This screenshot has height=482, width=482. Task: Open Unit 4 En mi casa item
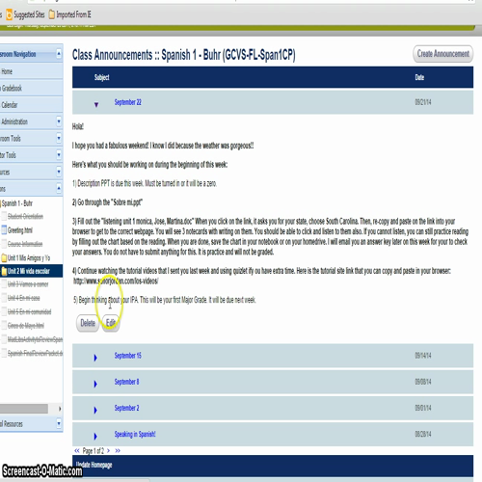(x=24, y=298)
